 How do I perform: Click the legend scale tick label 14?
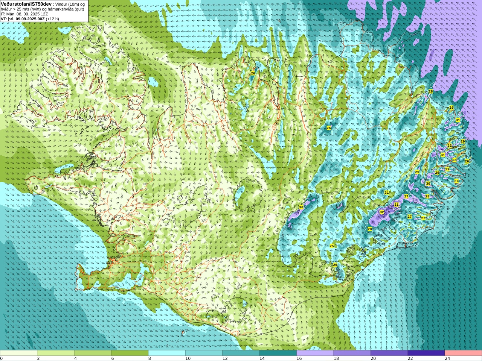pos(262,358)
